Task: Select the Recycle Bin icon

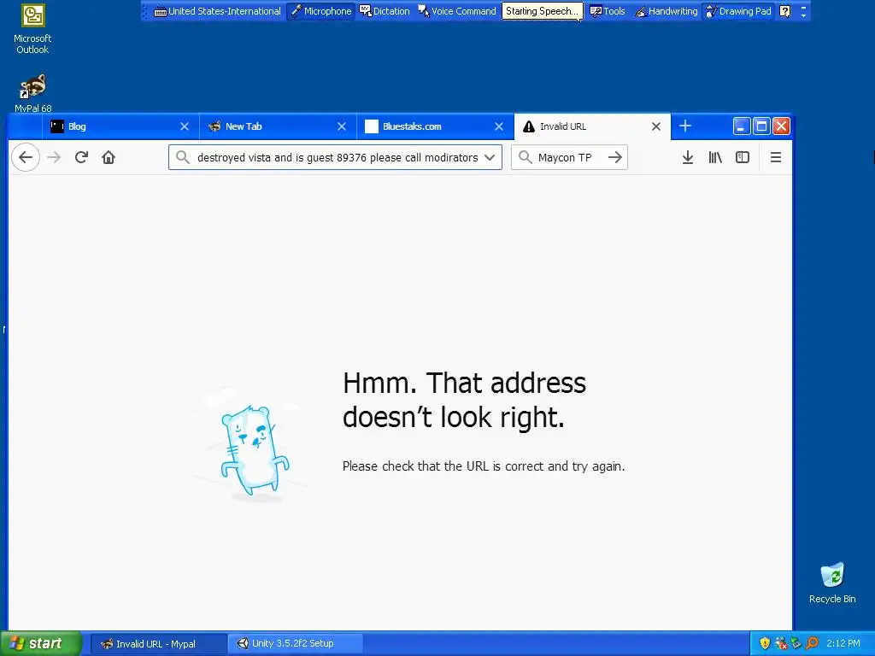Action: click(x=832, y=583)
